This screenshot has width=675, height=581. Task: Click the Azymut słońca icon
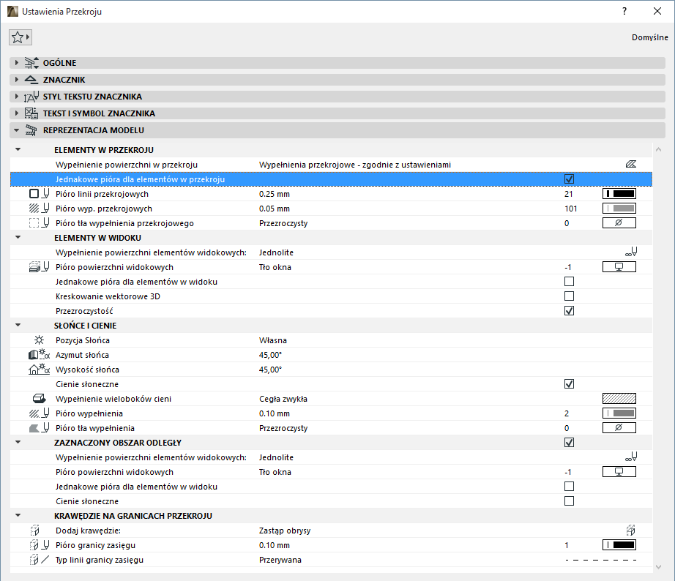point(40,355)
